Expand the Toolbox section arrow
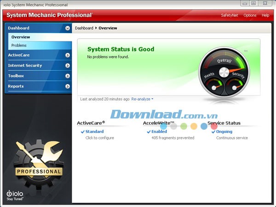The width and height of the screenshot is (276, 207). [x=68, y=76]
